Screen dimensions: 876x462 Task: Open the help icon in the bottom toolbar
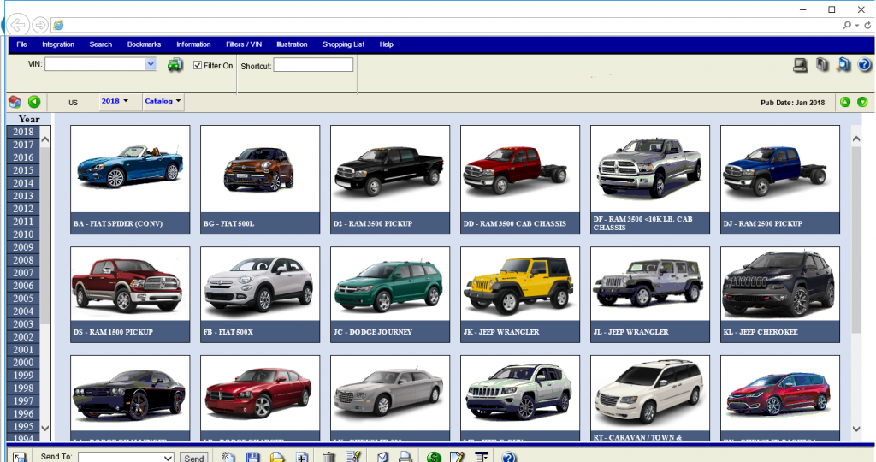tap(508, 457)
